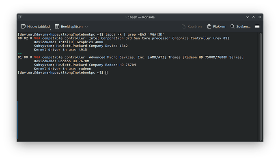The height and width of the screenshot is (161, 280).
Task: Open the hamburger menu
Action: pyautogui.click(x=257, y=26)
